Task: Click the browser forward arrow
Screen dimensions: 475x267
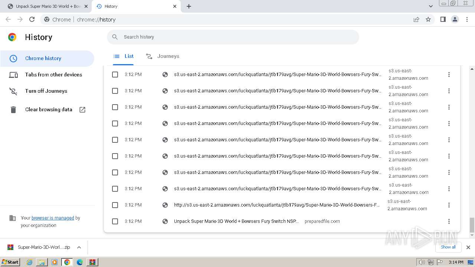Action: pos(20,19)
